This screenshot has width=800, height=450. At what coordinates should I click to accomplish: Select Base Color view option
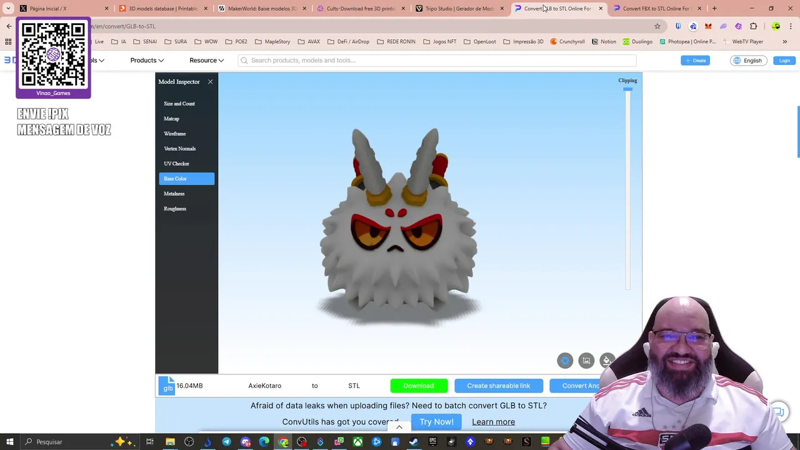[186, 179]
